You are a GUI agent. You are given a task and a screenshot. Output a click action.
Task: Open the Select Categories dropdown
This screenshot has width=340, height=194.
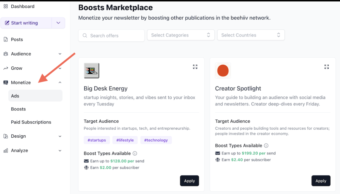tap(181, 35)
